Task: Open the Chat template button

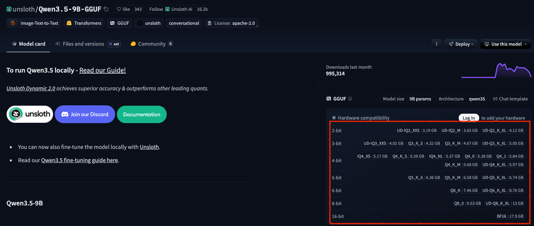Action: (x=510, y=99)
